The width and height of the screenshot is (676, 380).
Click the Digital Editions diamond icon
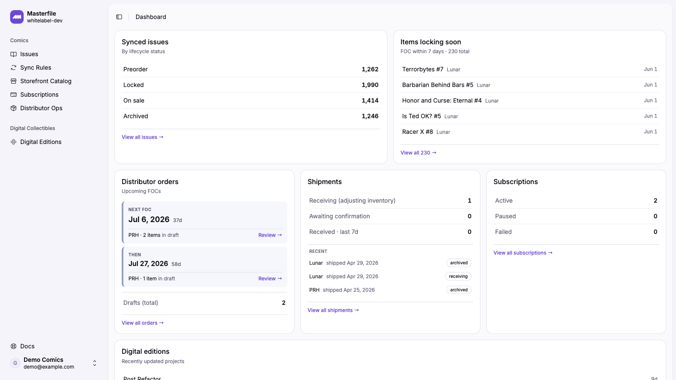[x=14, y=142]
